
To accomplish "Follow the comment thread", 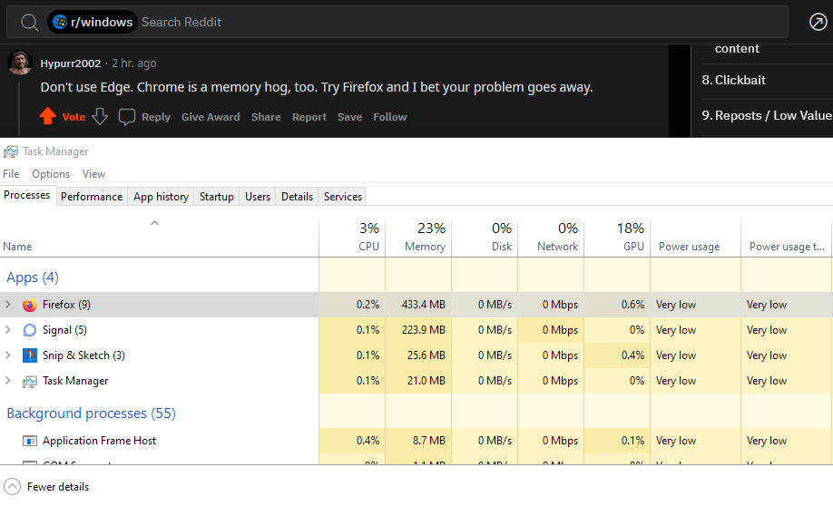I will (x=389, y=117).
